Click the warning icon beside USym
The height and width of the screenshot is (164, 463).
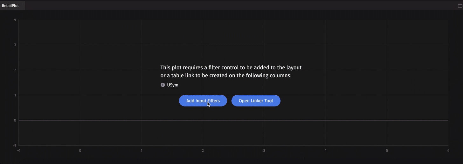click(163, 85)
